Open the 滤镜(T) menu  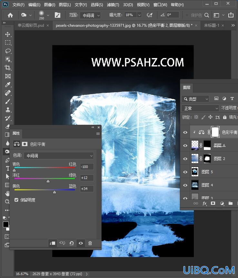pyautogui.click(x=113, y=5)
